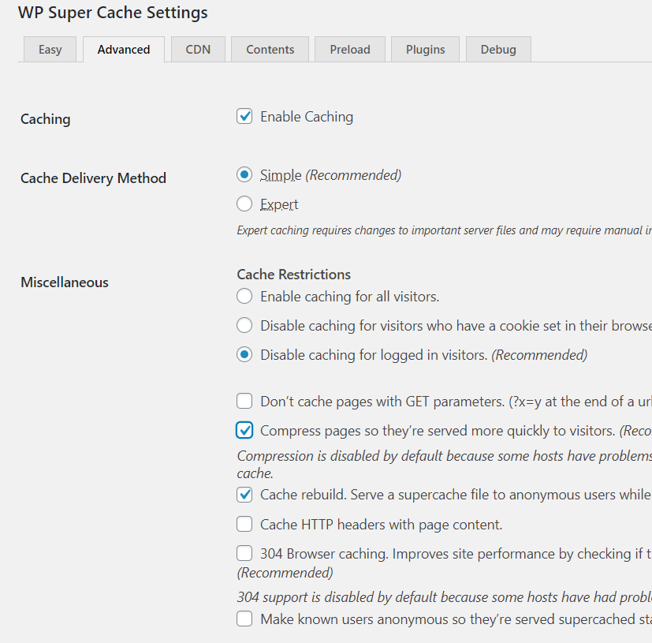Select Enable caching for all visitors

pyautogui.click(x=244, y=297)
